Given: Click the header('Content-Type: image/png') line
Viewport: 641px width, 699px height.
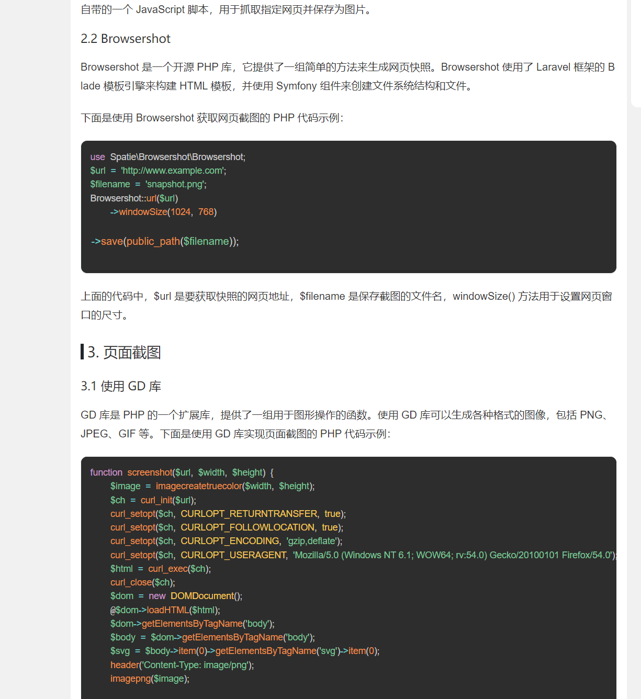Looking at the screenshot, I should pos(182,665).
